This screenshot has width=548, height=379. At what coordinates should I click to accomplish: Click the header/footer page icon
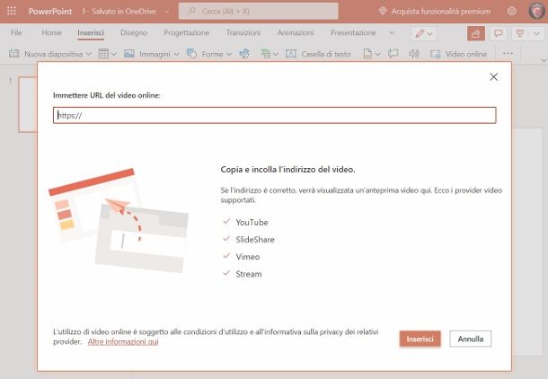(367, 54)
